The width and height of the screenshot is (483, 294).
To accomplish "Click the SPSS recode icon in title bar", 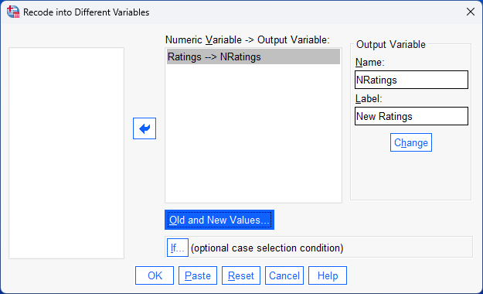I will (x=13, y=12).
